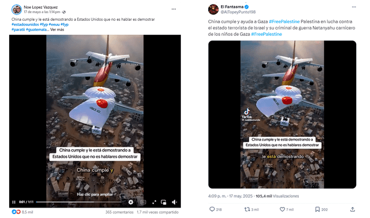Expand Facebook video to fullscreen
The image size is (370, 218).
click(154, 202)
